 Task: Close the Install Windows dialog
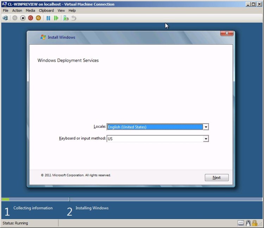[x=227, y=33]
